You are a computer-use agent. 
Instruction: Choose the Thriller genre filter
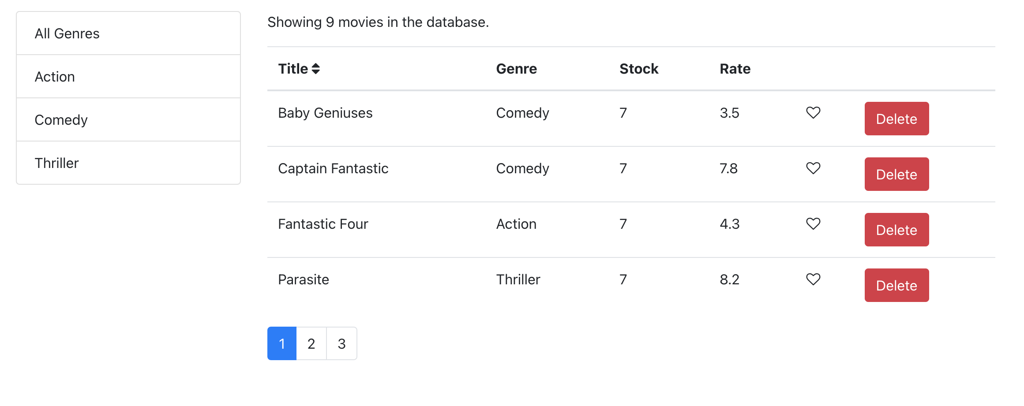coord(128,163)
